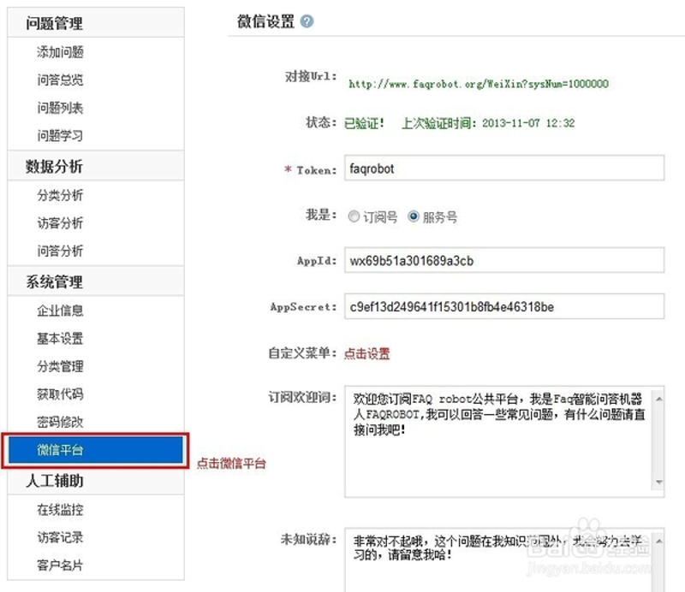Focus the AppSecret input field
This screenshot has width=685, height=592.
pyautogui.click(x=504, y=306)
